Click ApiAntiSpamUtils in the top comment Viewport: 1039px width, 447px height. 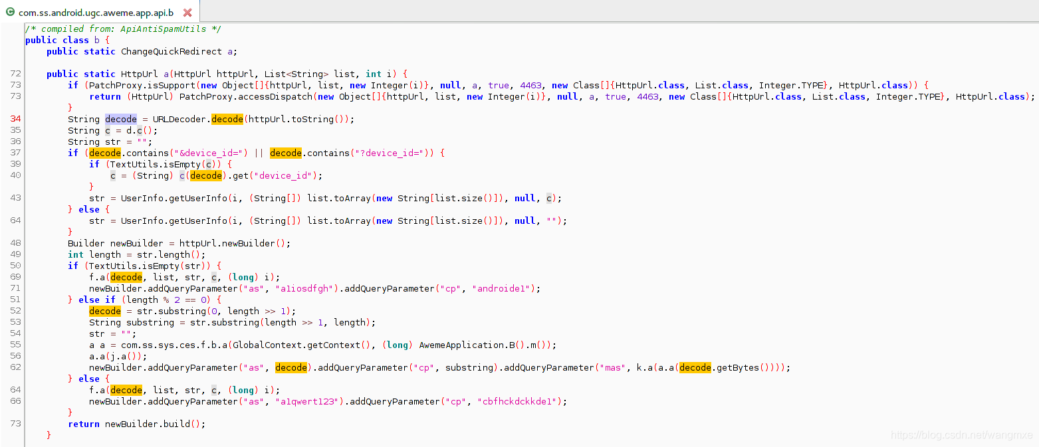tap(163, 29)
